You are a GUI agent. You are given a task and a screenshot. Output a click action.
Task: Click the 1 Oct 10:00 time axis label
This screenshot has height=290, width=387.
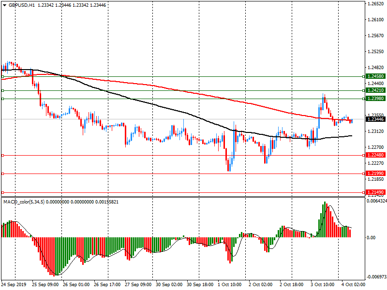pyautogui.click(x=230, y=285)
